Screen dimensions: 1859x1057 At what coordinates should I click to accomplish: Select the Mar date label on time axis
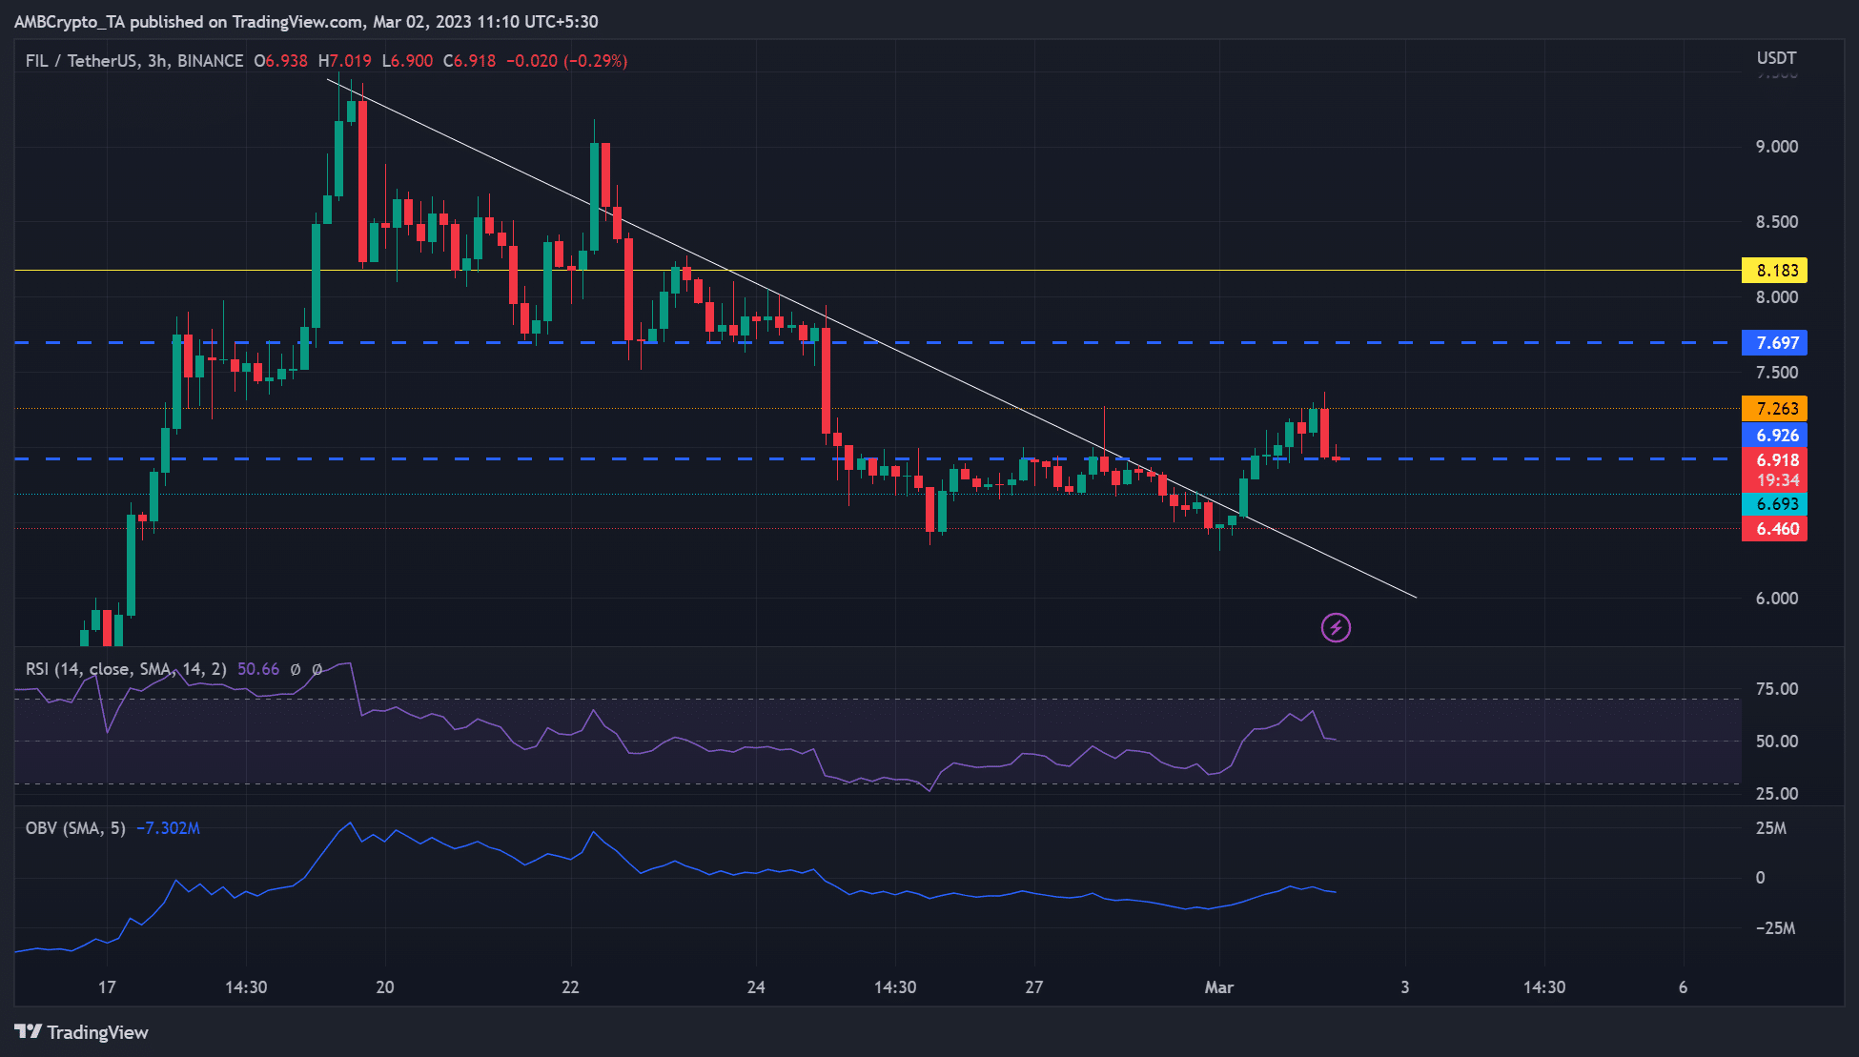[1221, 988]
